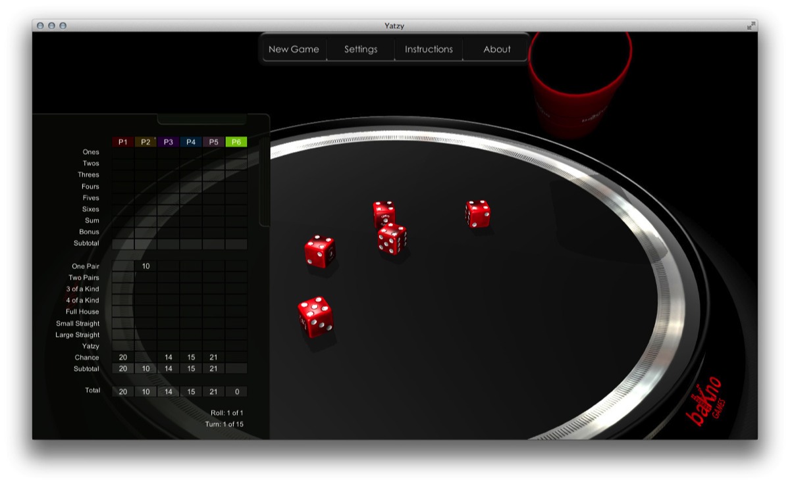Click the Total row label
The height and width of the screenshot is (484, 790).
(93, 391)
